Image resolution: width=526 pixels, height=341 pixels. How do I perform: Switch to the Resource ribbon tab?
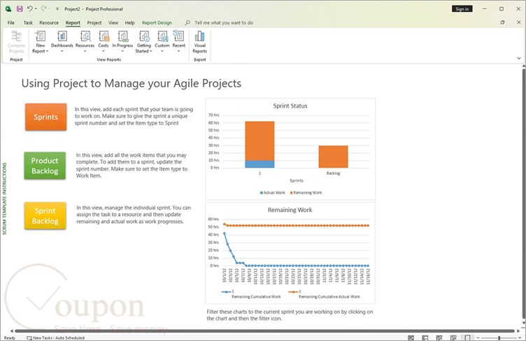pos(49,23)
